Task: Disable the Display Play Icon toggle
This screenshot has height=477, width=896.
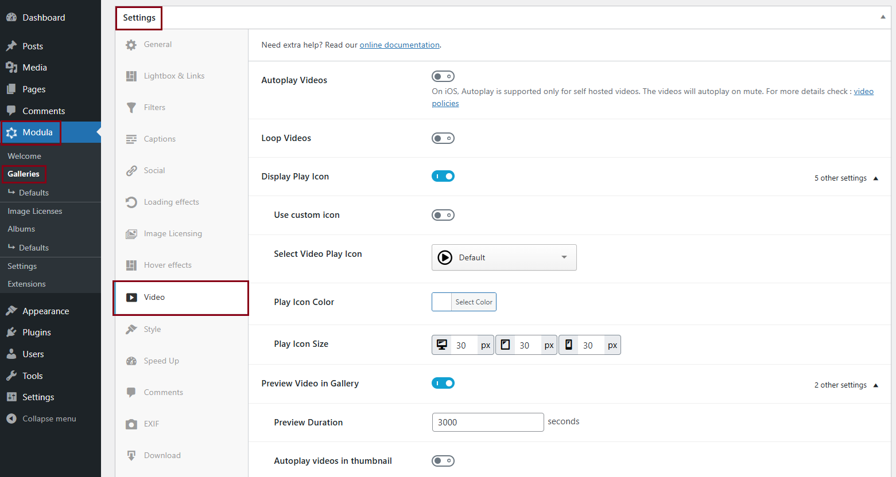Action: tap(443, 176)
